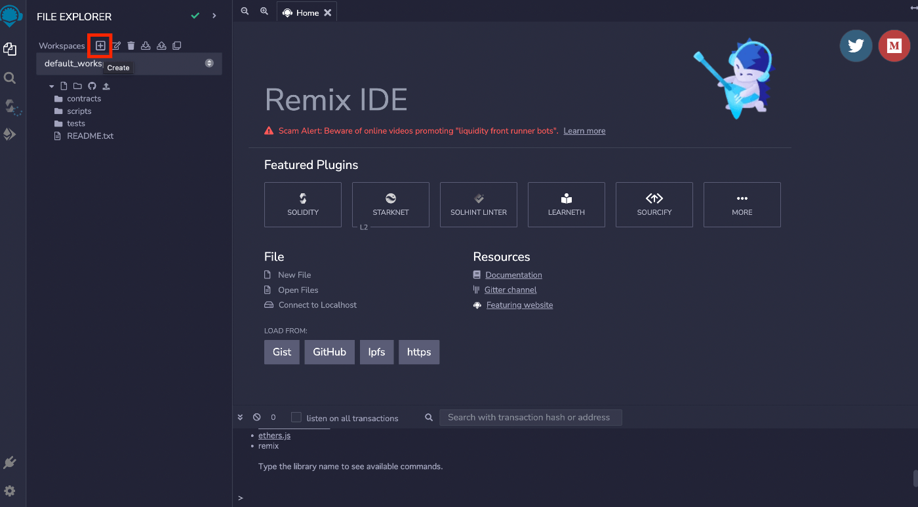Toggle listen on all transactions checkbox
The height and width of the screenshot is (507, 918).
point(296,417)
